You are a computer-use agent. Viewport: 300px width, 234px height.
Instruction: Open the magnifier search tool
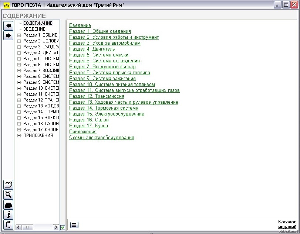click(8, 195)
